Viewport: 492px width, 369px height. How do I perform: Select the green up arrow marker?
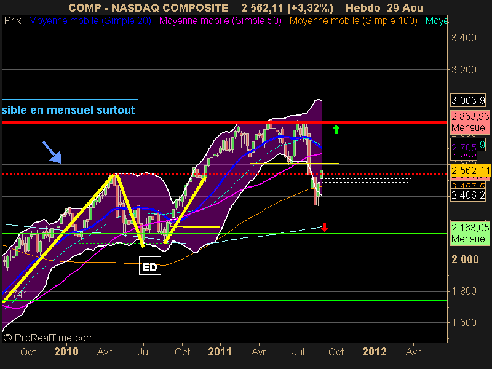336,129
